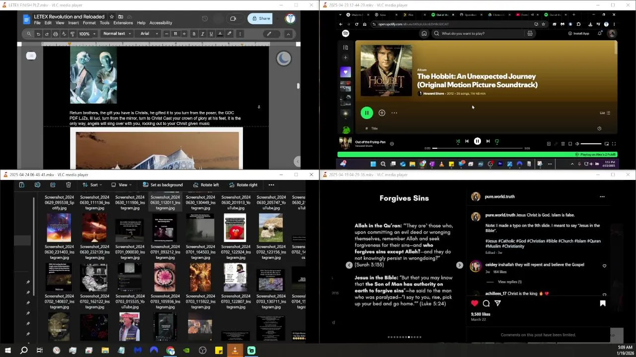Open the highlight color pen in Docs

click(x=229, y=34)
